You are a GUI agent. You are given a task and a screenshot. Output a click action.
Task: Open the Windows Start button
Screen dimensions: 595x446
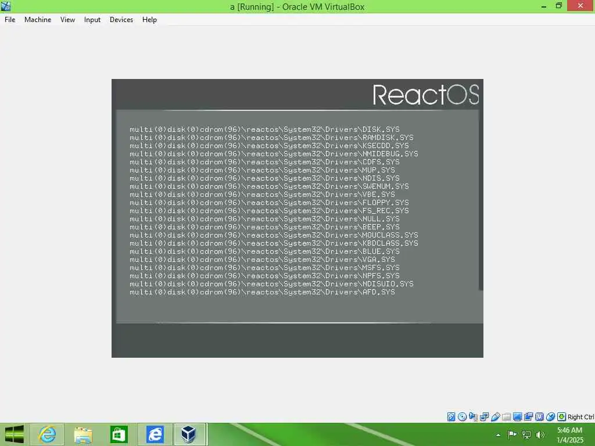pyautogui.click(x=15, y=434)
